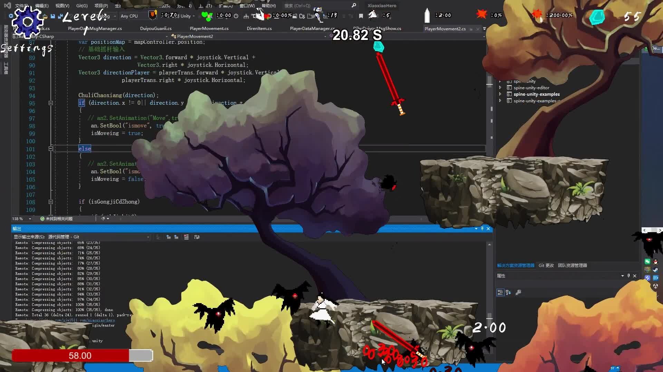
Task: Open Steam from the system tray
Action: click(656, 270)
